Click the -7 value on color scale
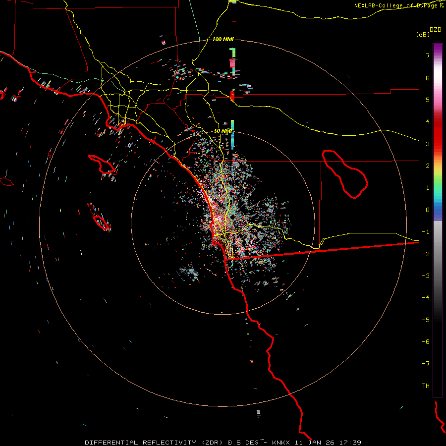Image resolution: width=446 pixels, height=446 pixels. (x=426, y=364)
